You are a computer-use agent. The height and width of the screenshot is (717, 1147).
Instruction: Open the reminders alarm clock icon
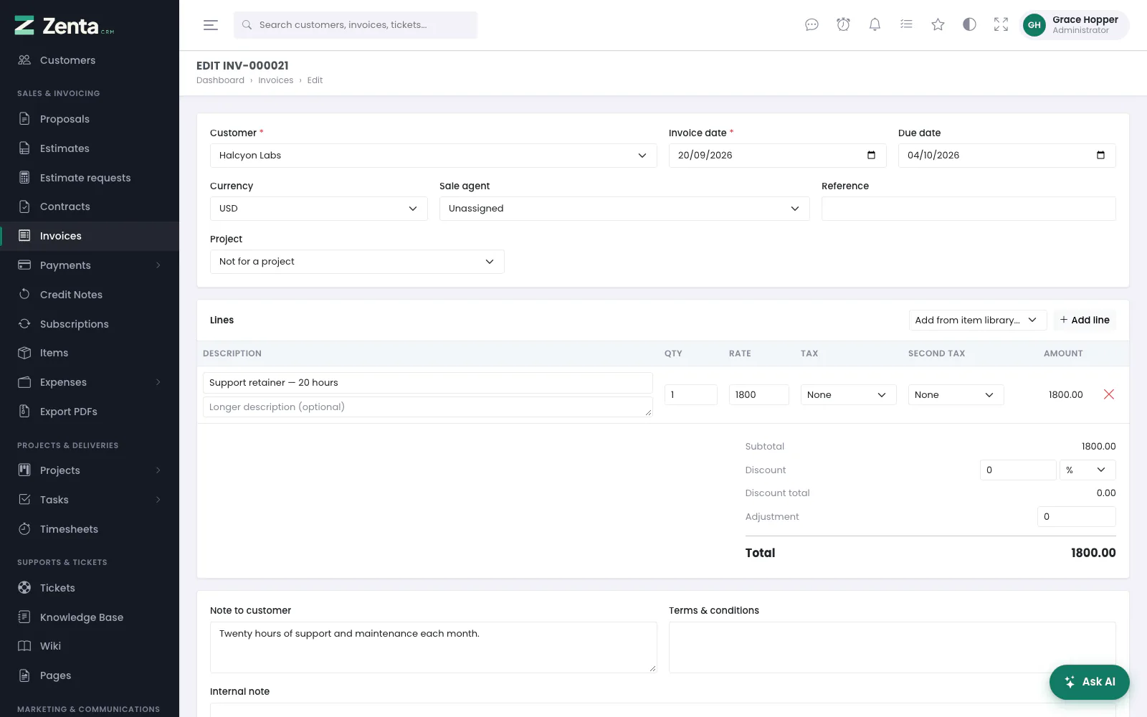coord(843,24)
